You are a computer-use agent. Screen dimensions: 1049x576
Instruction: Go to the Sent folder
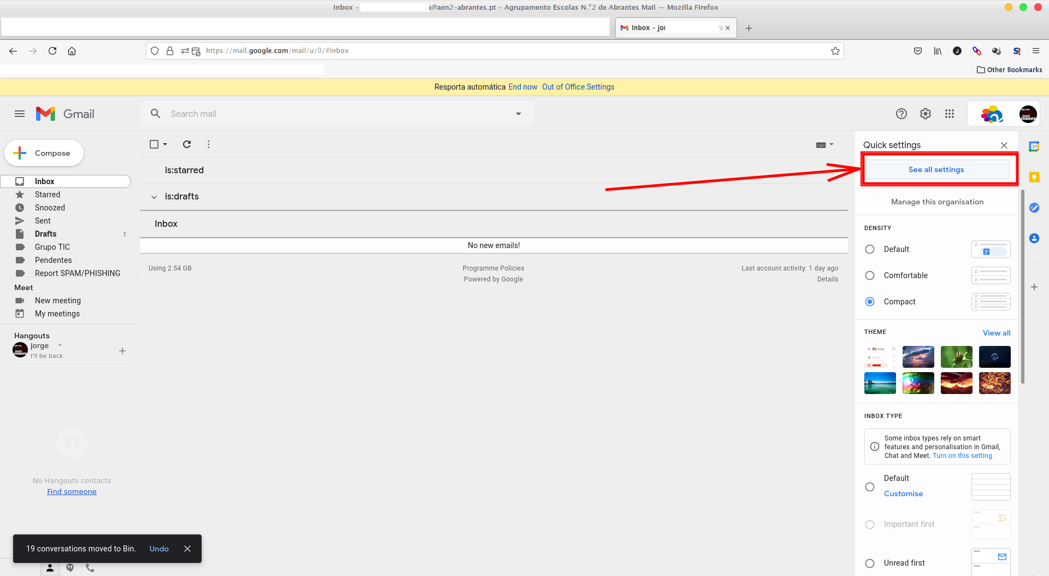(43, 221)
